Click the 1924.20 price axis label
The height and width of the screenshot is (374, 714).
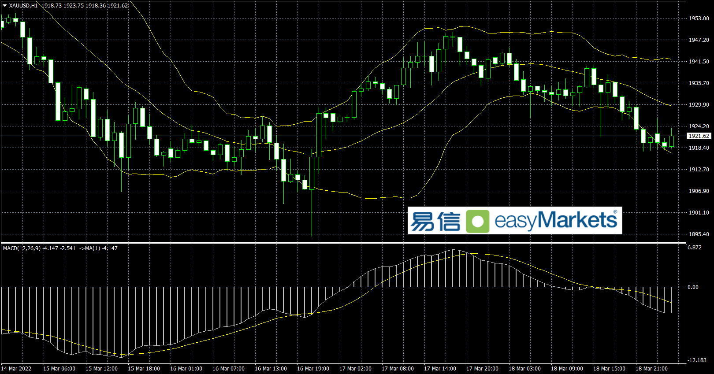[699, 126]
